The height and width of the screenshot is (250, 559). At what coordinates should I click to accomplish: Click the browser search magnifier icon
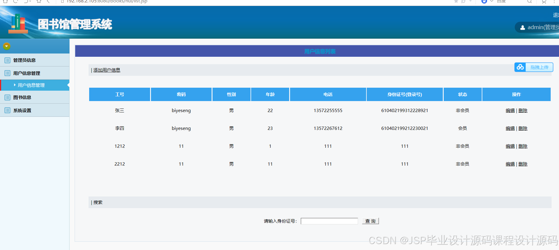click(530, 1)
